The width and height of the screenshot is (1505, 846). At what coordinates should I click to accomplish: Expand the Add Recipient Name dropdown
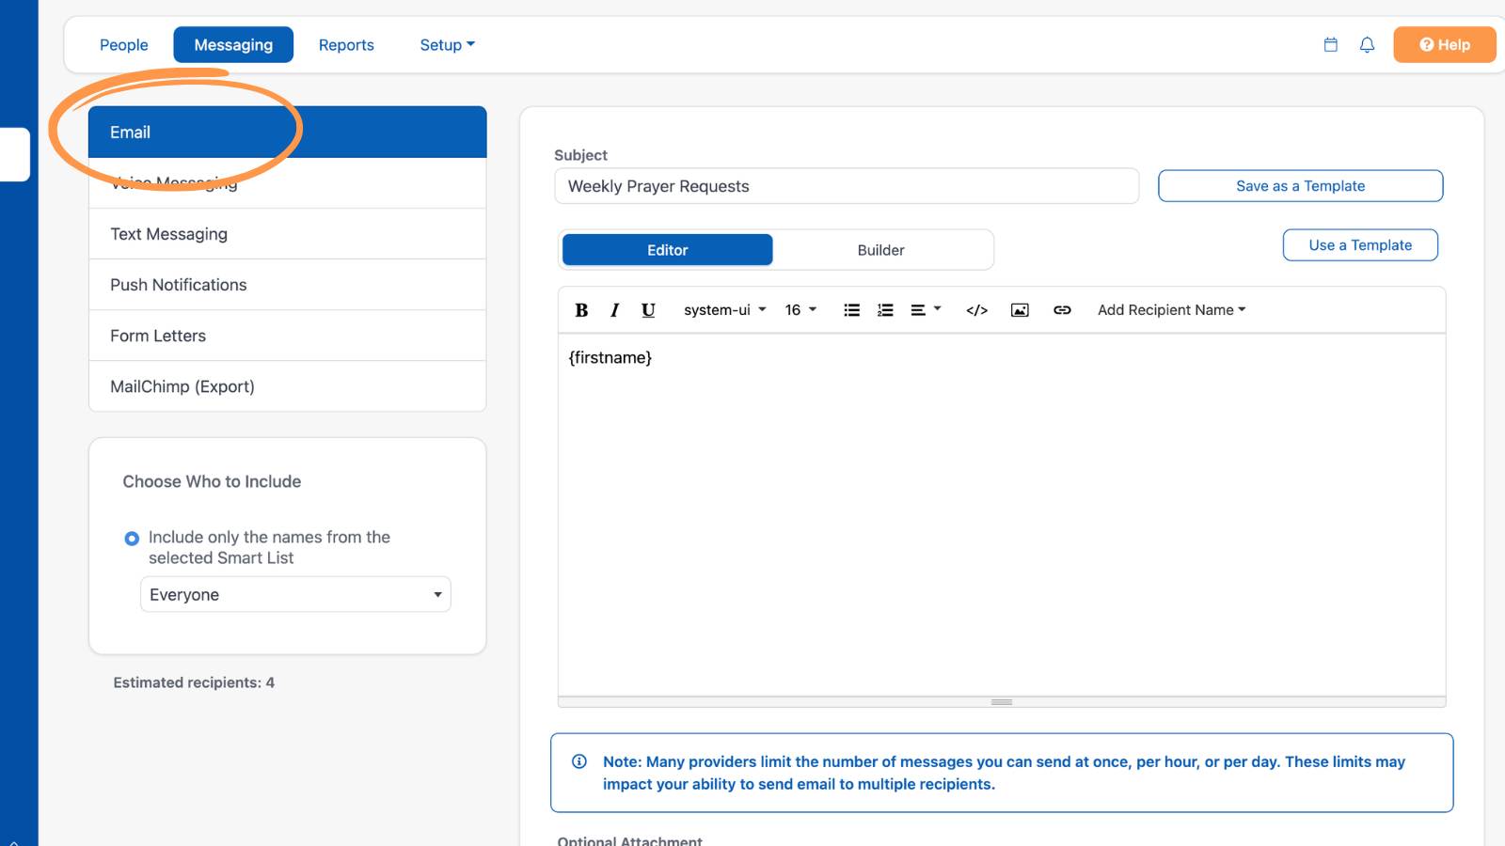pyautogui.click(x=1171, y=310)
